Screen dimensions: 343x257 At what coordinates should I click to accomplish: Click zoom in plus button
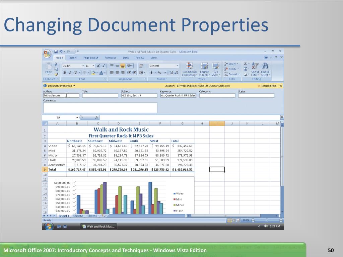(x=281, y=220)
